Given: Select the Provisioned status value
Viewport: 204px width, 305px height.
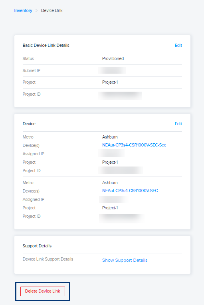Looking at the screenshot, I should click(x=113, y=58).
